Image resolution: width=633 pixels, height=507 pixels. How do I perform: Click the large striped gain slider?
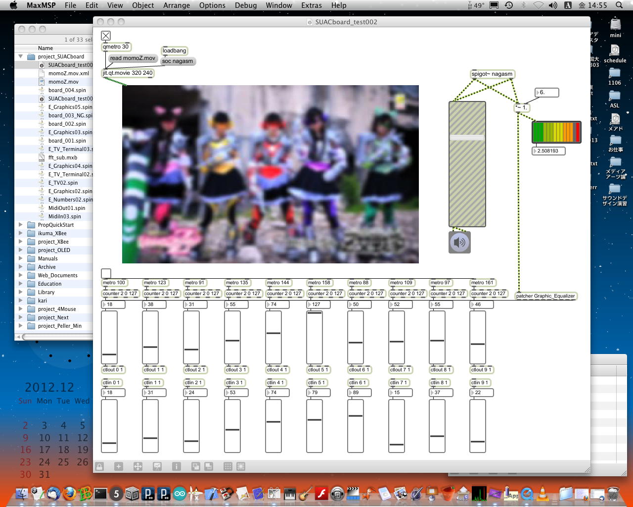pos(467,164)
